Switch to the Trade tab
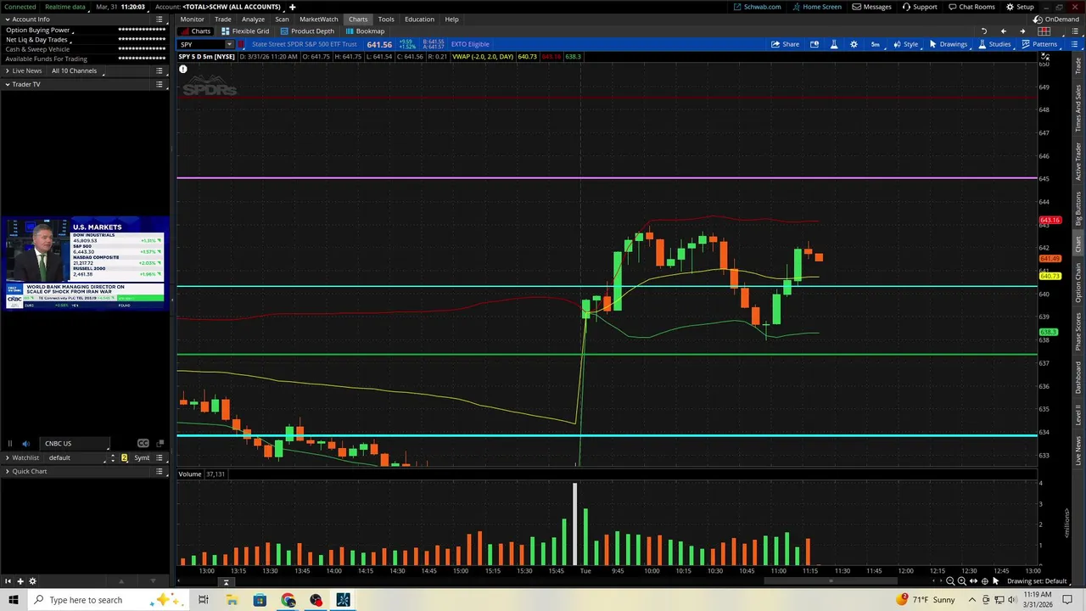Viewport: 1086px width, 611px height. pos(222,19)
